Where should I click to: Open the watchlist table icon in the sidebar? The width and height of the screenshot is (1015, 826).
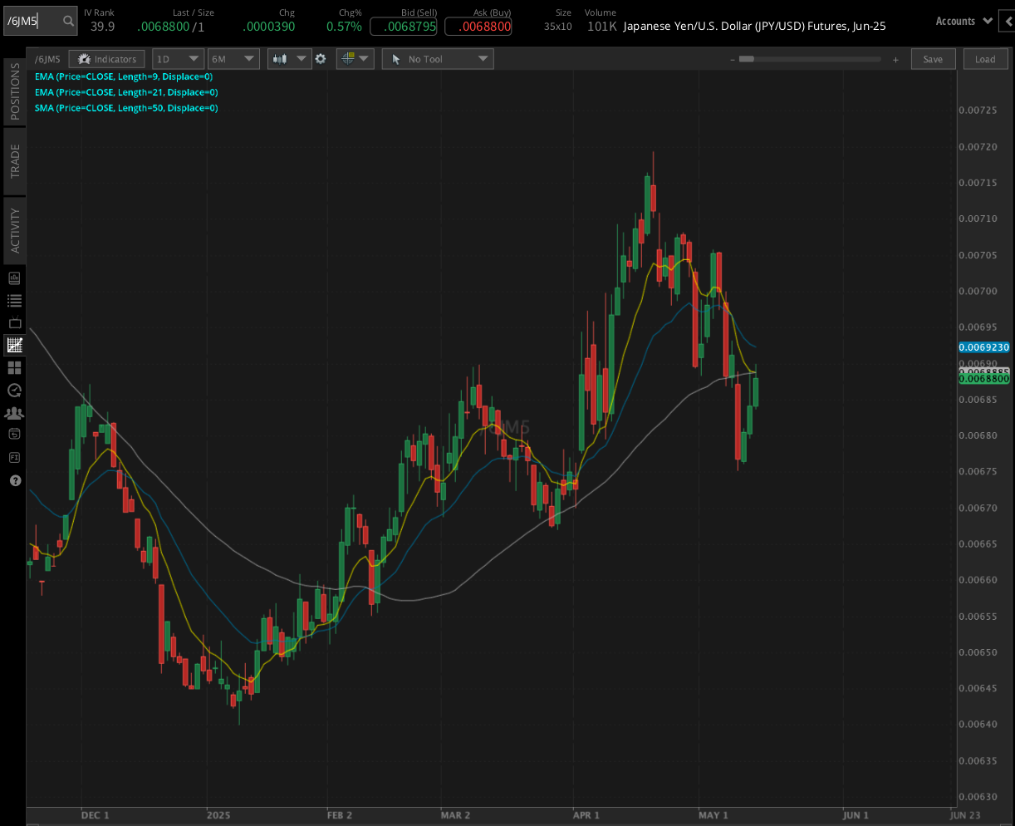14,300
